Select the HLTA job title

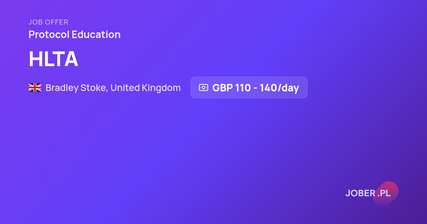pyautogui.click(x=53, y=59)
